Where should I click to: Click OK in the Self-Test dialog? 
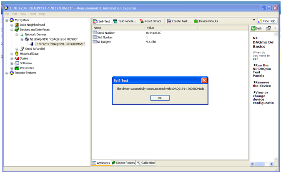pyautogui.click(x=160, y=98)
